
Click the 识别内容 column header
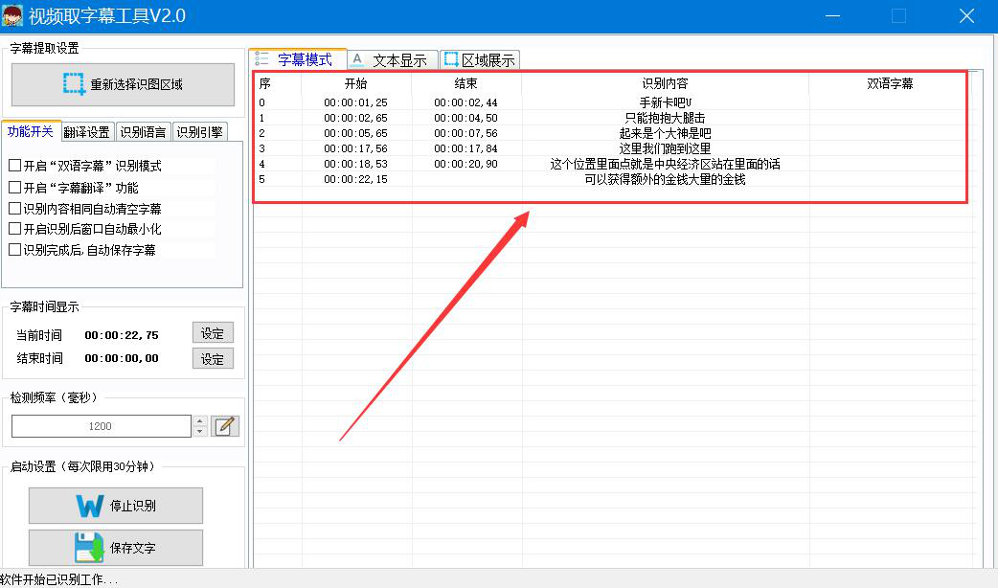pyautogui.click(x=665, y=83)
